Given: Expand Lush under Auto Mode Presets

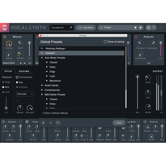Looking at the screenshot, I should pyautogui.click(x=47, y=76).
